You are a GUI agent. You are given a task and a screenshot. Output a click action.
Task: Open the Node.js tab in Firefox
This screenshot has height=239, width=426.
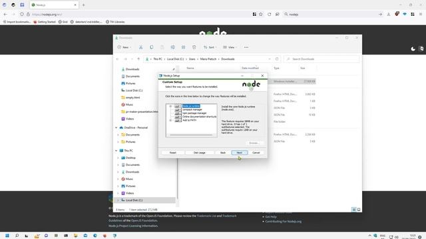point(54,5)
